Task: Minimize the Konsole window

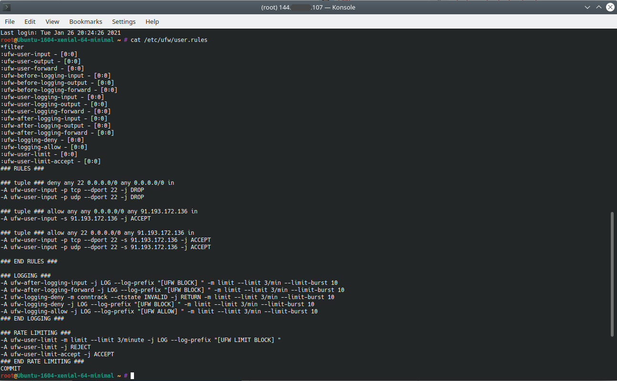Action: [587, 7]
